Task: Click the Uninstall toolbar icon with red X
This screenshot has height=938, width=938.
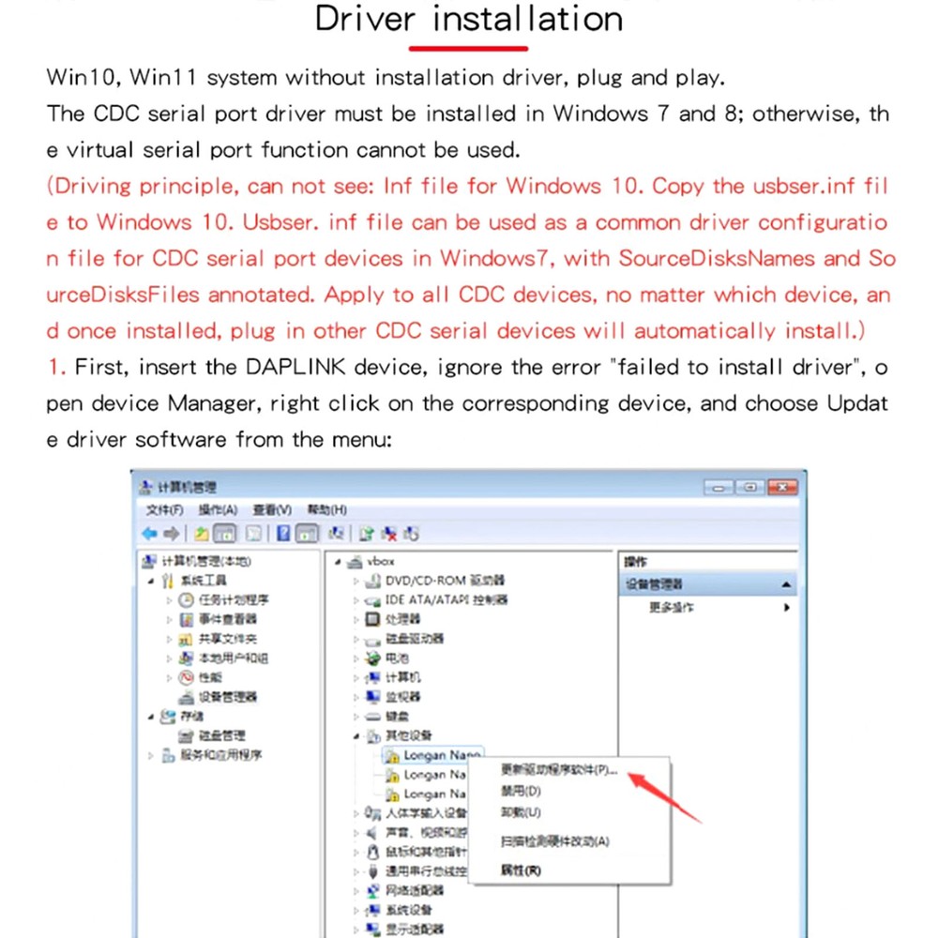Action: [x=389, y=534]
